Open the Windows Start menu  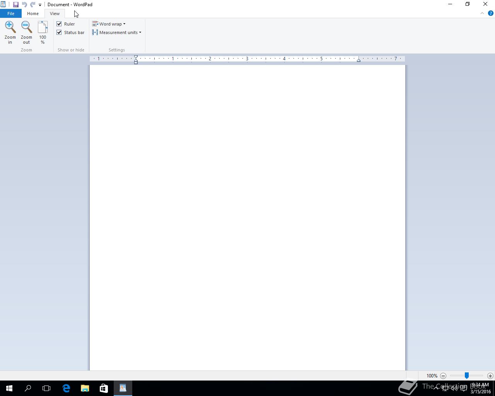pos(9,388)
